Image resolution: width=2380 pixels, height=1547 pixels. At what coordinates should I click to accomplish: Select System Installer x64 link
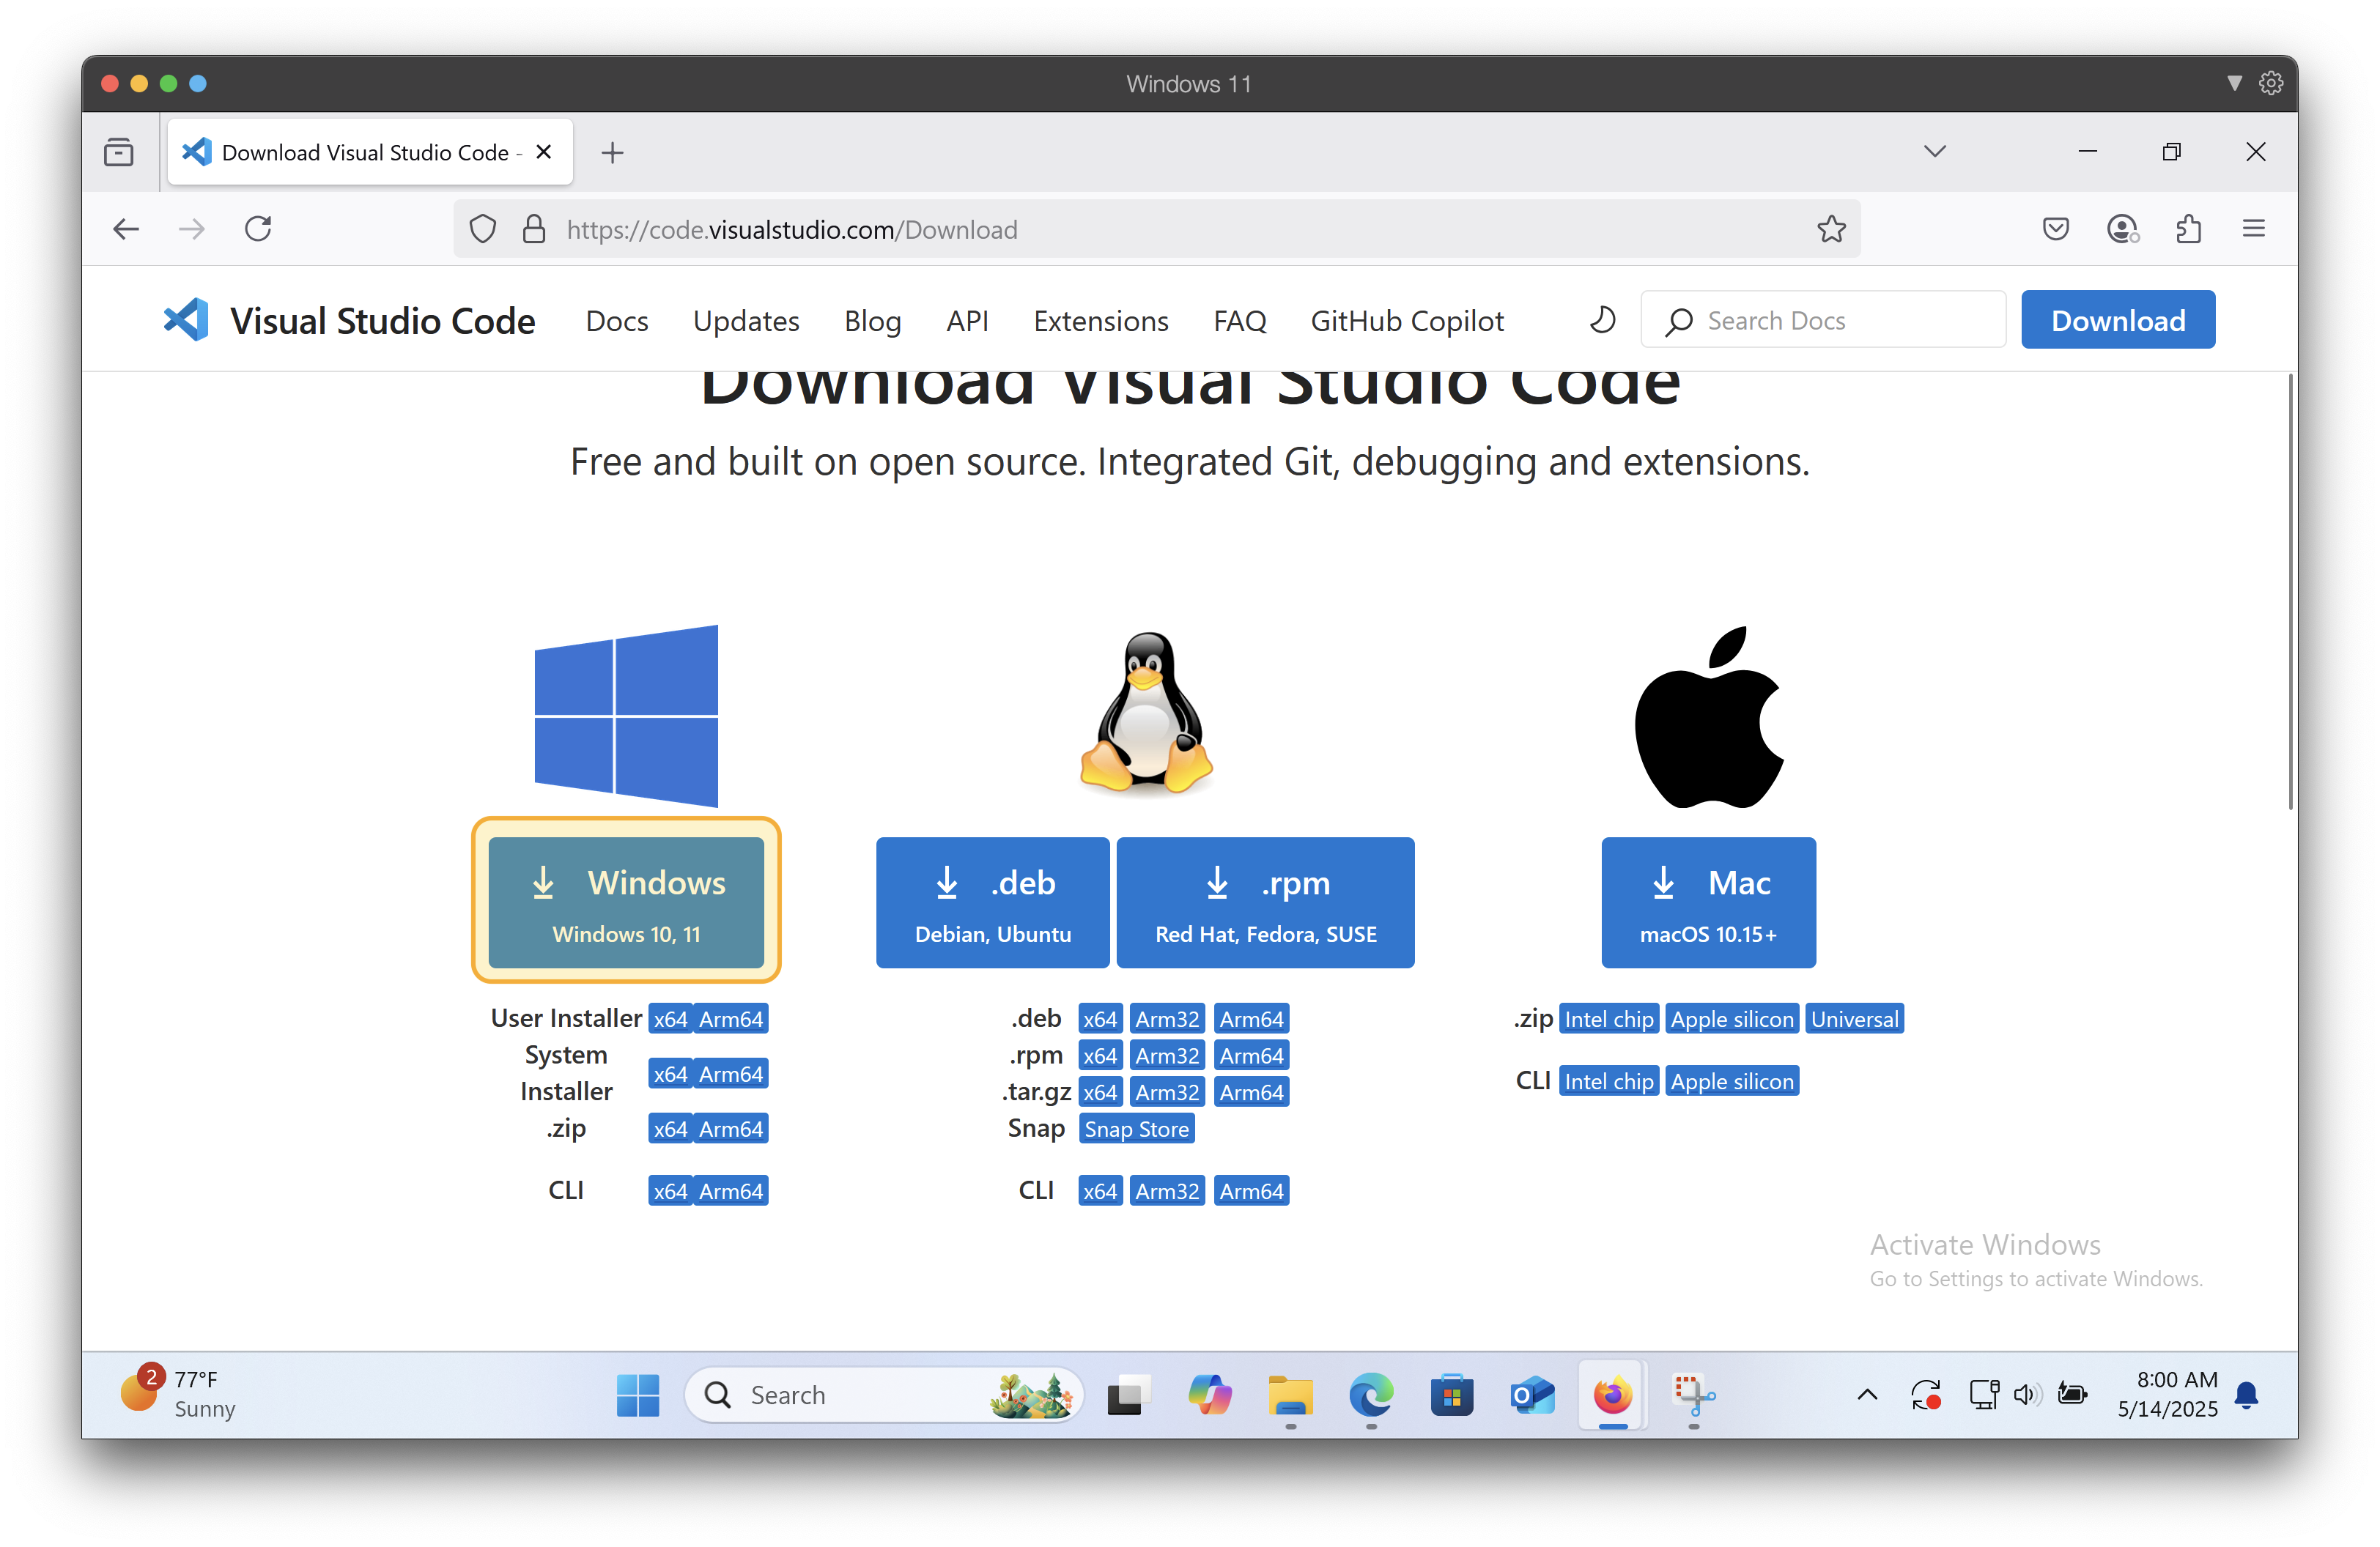tap(670, 1073)
